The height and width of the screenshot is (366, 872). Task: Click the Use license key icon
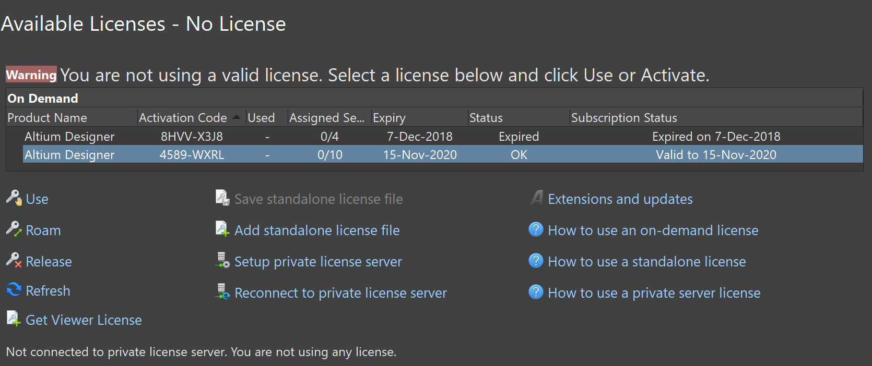(x=14, y=198)
